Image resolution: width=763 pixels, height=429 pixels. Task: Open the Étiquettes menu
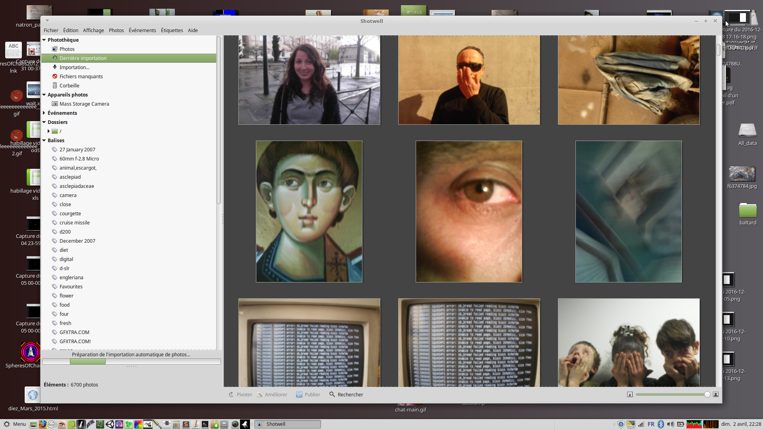tap(172, 30)
